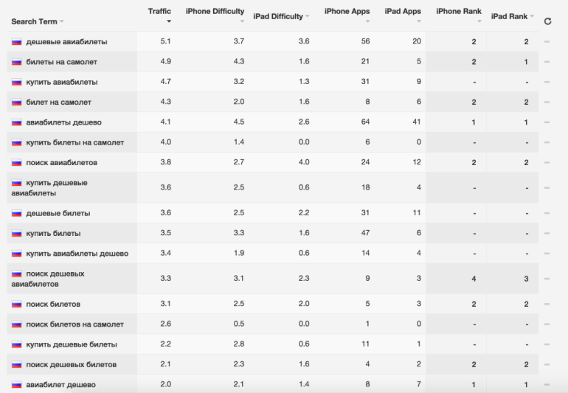Screen dimensions: 568x393
Task: Toggle the Traffic column sort arrow
Action: [x=169, y=21]
